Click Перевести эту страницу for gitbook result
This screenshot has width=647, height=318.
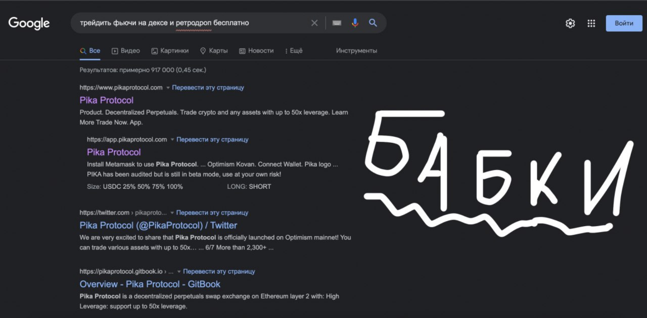pos(219,272)
